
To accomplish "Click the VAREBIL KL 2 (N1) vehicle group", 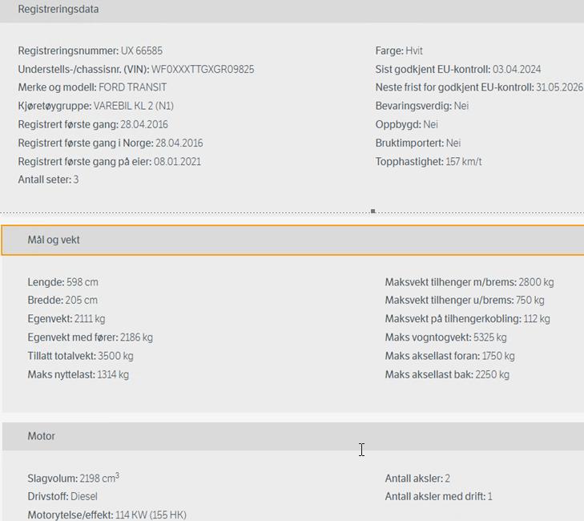I will coord(134,106).
